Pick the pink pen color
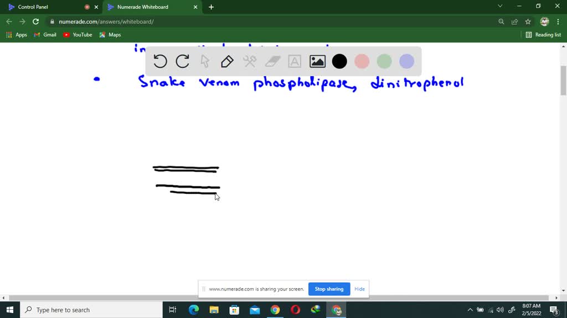 pyautogui.click(x=362, y=61)
